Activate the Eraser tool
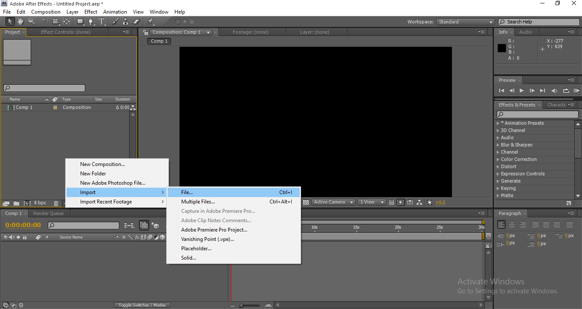Image resolution: width=582 pixels, height=309 pixels. click(136, 21)
